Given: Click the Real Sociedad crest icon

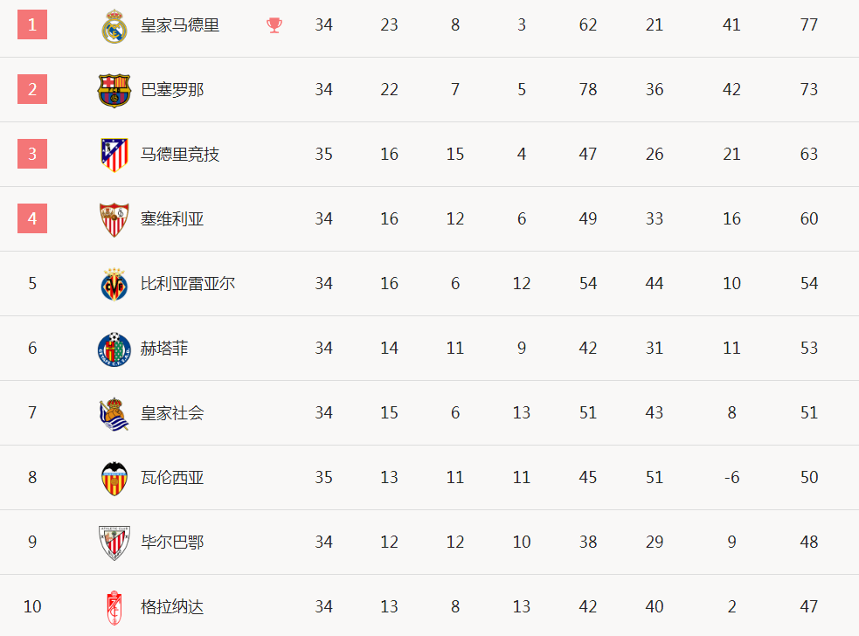Looking at the screenshot, I should pyautogui.click(x=114, y=413).
